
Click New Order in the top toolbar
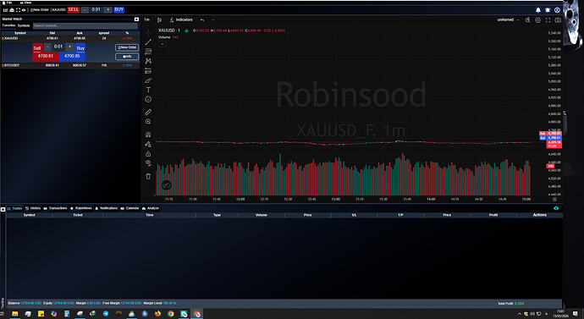click(40, 9)
